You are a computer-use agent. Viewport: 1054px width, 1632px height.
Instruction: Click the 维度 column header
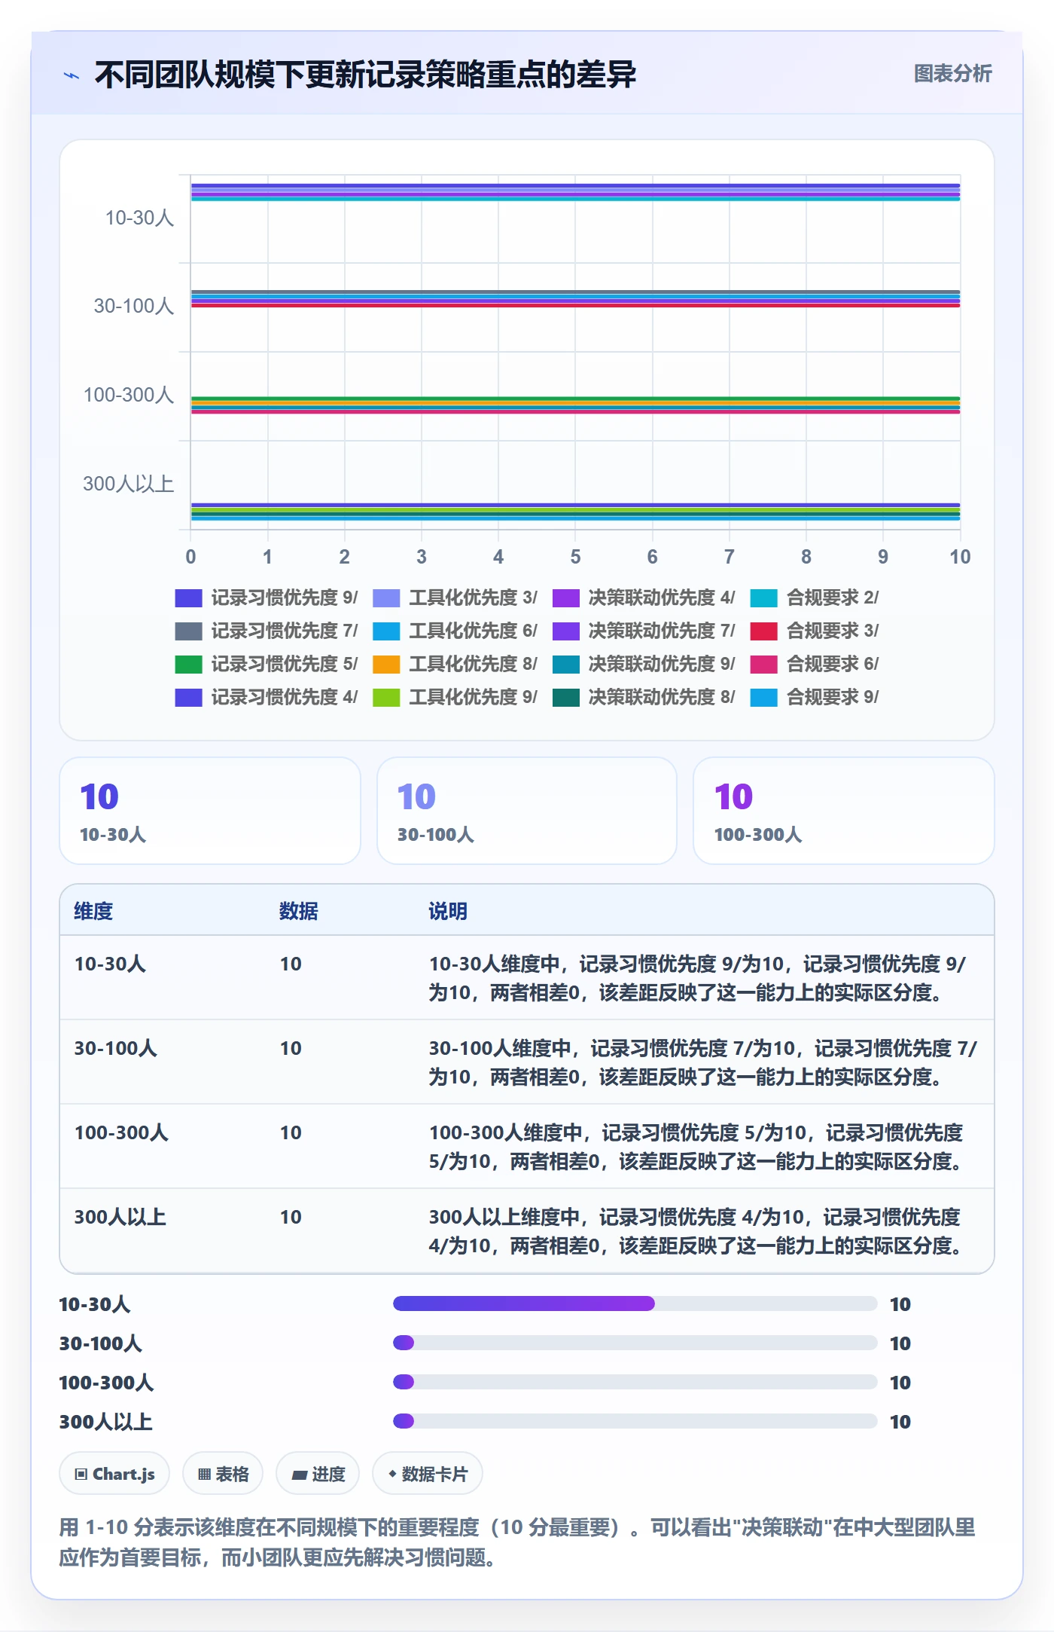tap(93, 912)
